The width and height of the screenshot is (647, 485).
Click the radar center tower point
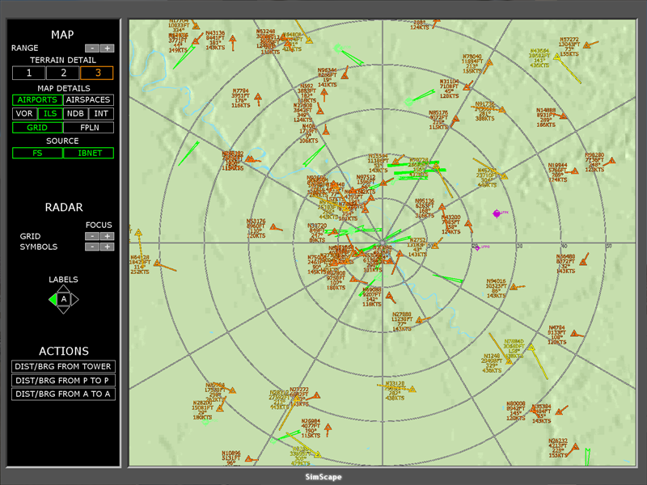383,243
